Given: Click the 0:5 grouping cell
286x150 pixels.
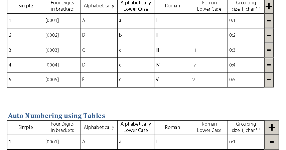Looking at the screenshot, I should point(246,80).
